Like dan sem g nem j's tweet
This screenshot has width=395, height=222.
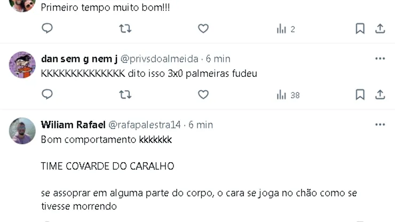pyautogui.click(x=203, y=94)
